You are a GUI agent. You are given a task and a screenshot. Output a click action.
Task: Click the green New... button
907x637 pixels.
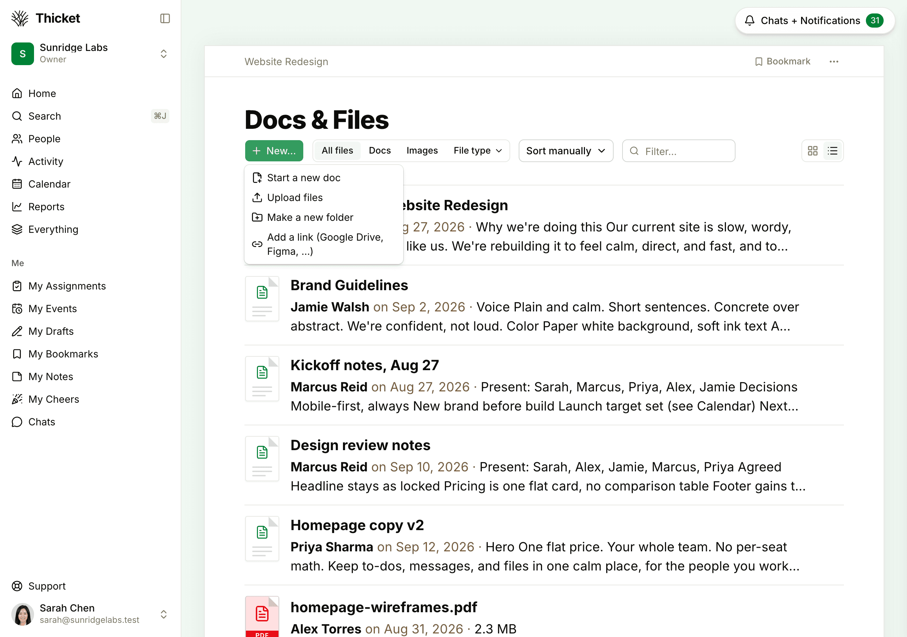point(274,151)
